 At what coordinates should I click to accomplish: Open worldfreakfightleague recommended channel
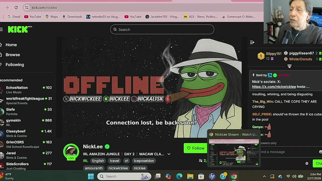tap(26, 101)
